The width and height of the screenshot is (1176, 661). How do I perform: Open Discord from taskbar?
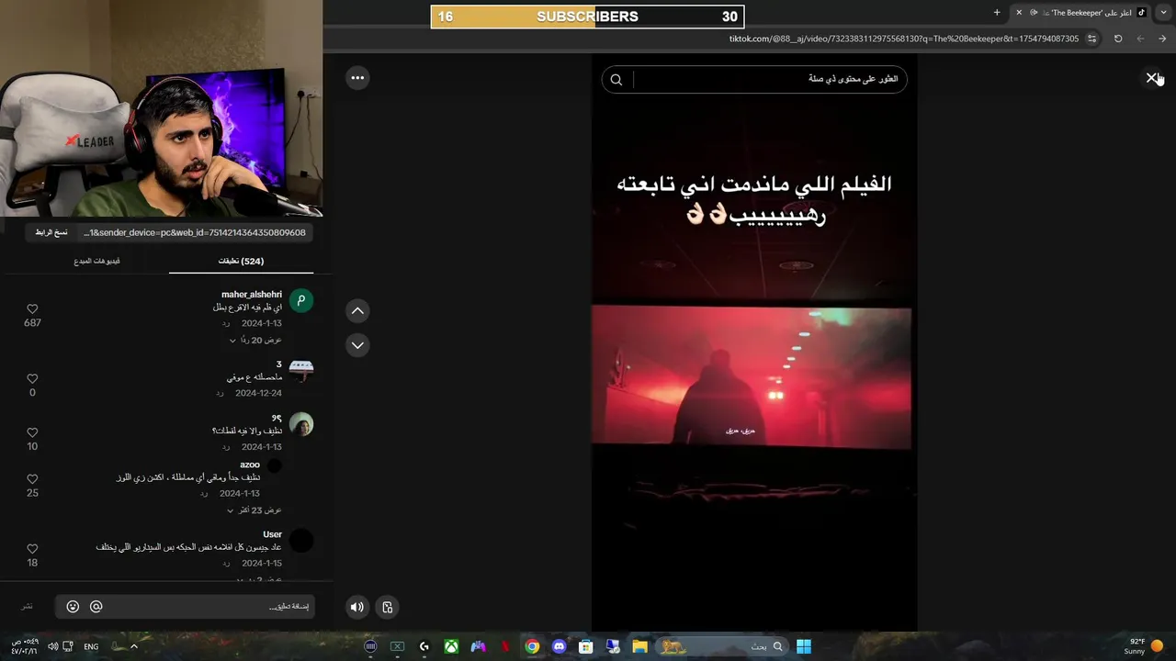tap(559, 646)
